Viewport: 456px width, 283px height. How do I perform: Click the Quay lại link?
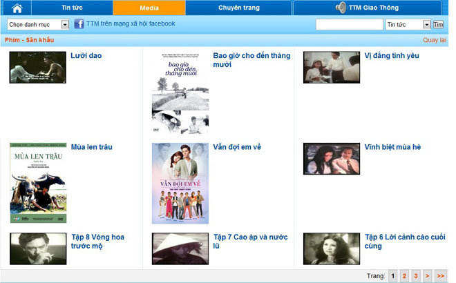pyautogui.click(x=434, y=40)
